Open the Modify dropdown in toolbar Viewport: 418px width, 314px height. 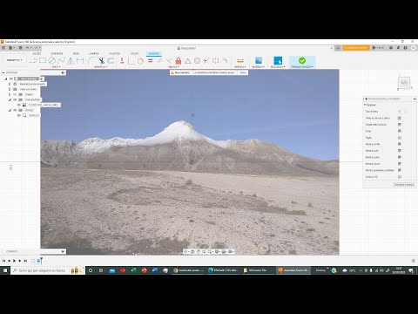click(x=100, y=67)
